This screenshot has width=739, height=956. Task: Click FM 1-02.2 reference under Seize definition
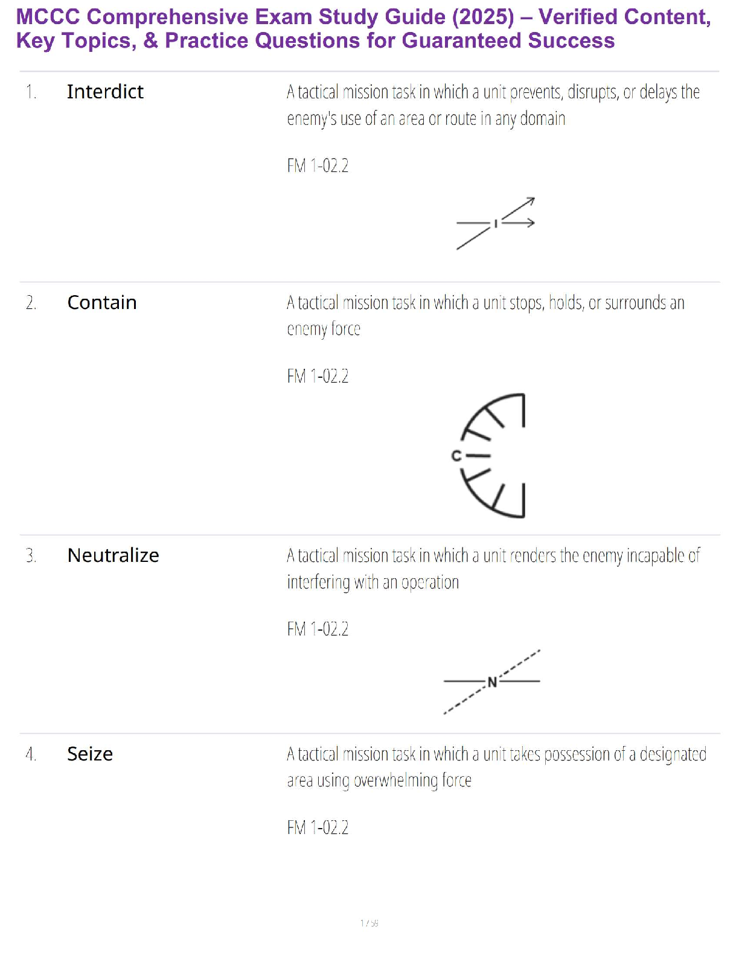point(318,828)
